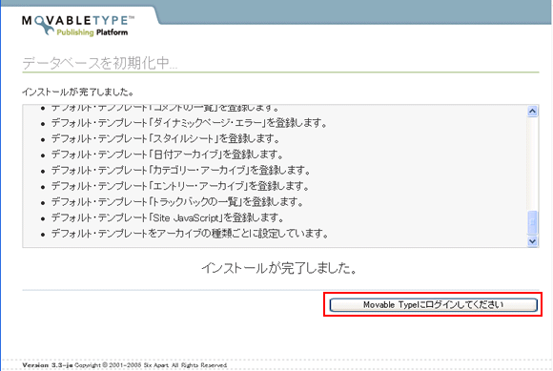The height and width of the screenshot is (371, 553).
Task: Click the scroll up arrow of the log box
Action: 533,112
